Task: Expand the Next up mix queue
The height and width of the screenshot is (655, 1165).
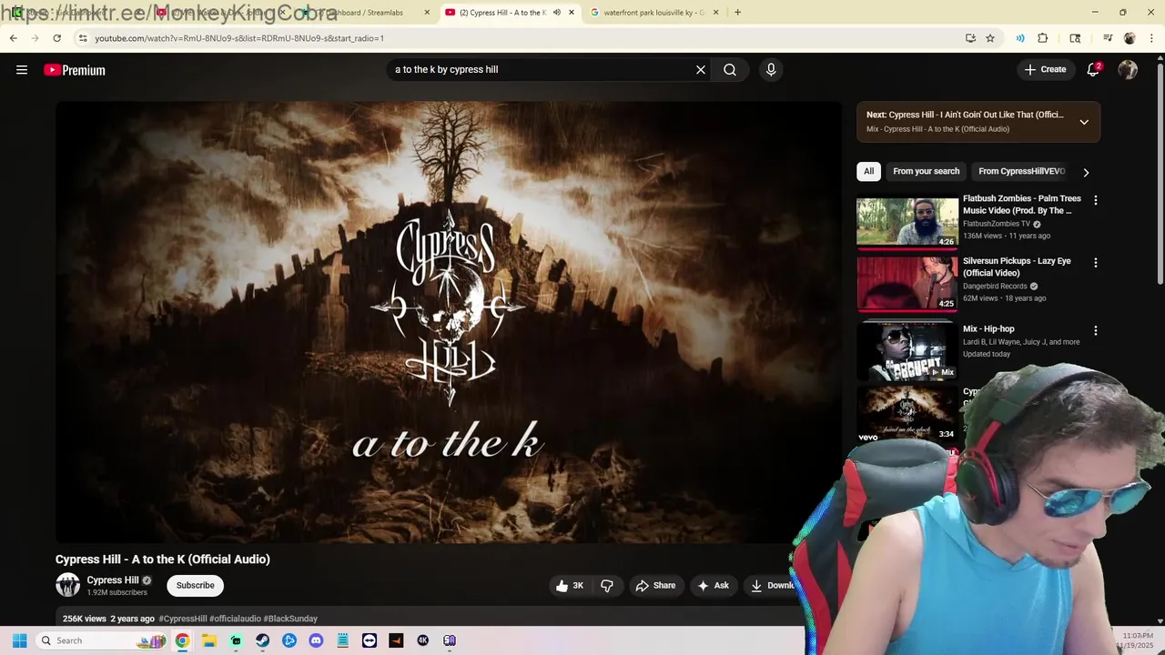Action: click(x=1084, y=122)
